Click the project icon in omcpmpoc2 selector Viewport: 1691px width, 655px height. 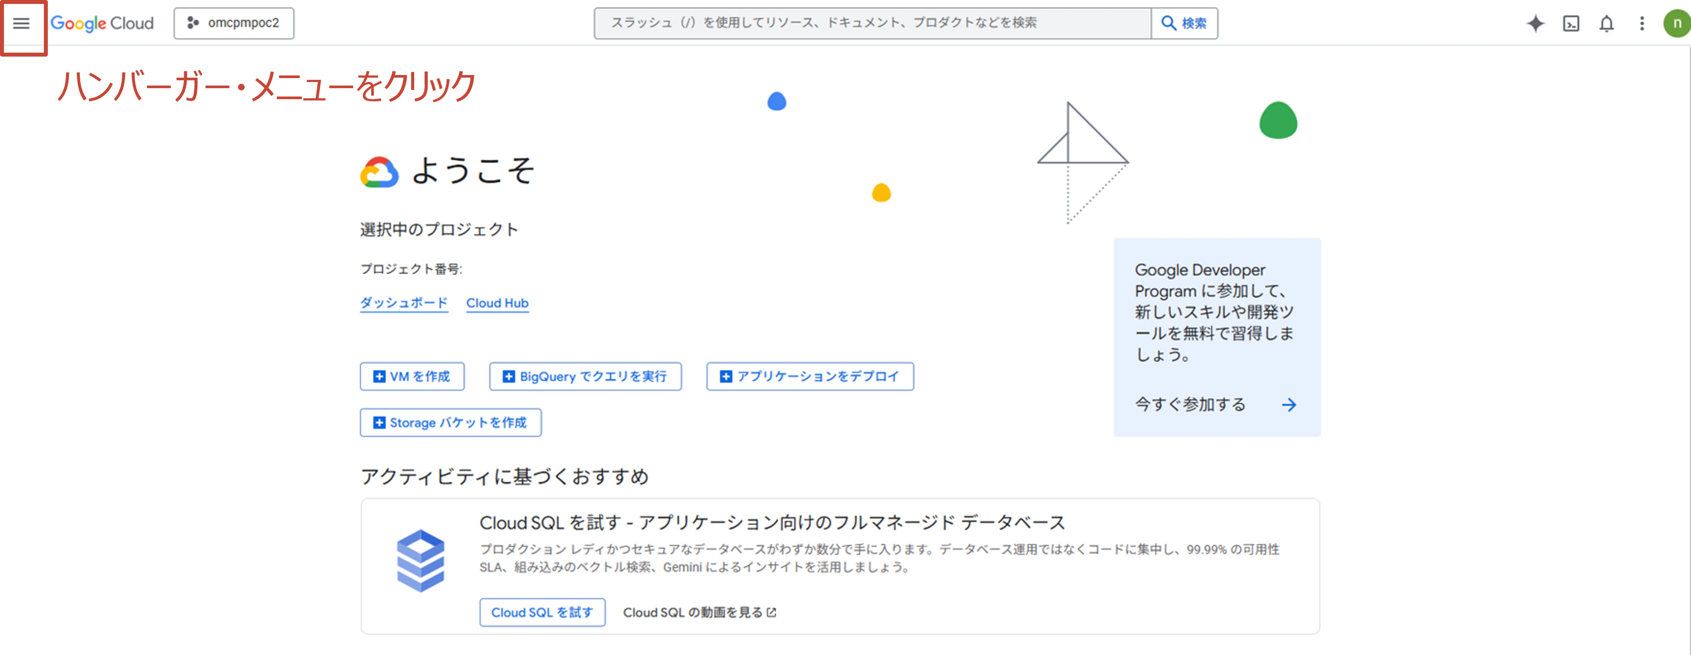(x=192, y=23)
